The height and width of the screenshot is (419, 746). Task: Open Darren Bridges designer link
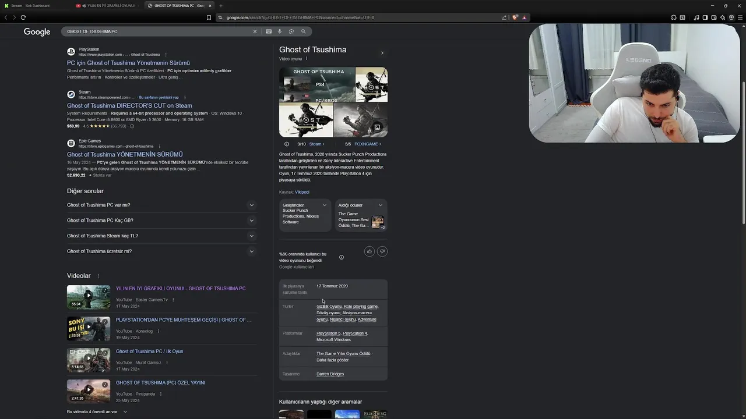click(330, 374)
